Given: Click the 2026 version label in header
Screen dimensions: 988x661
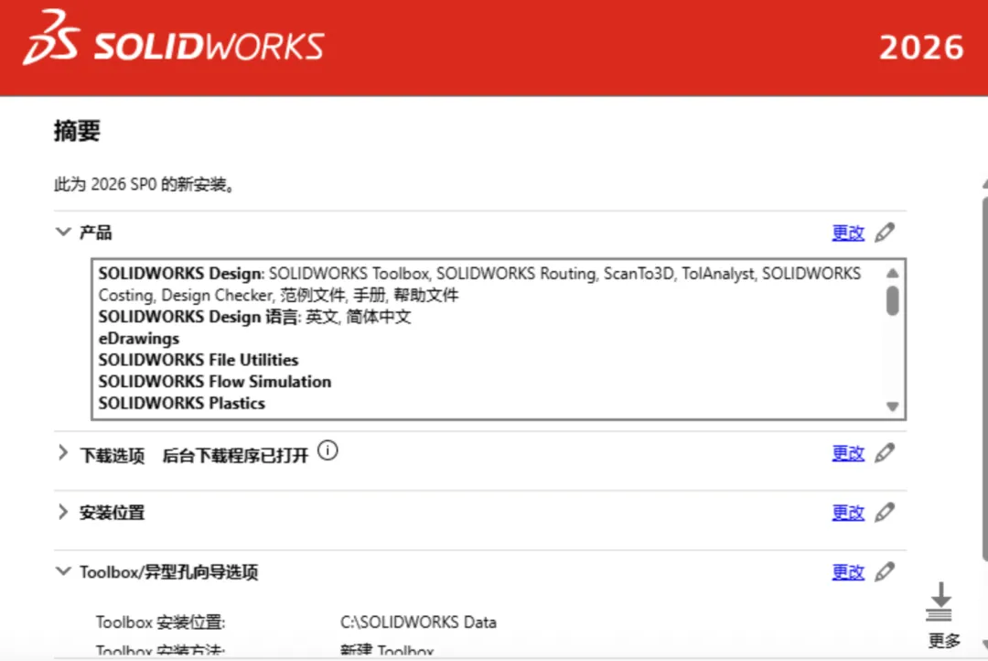Looking at the screenshot, I should (921, 48).
